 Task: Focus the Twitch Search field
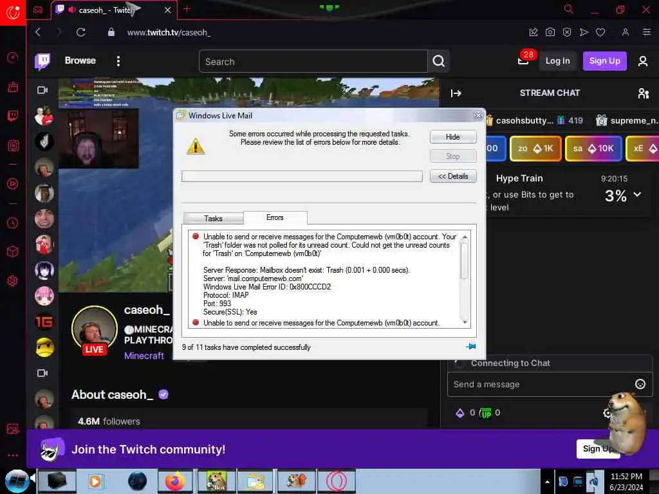pos(313,61)
